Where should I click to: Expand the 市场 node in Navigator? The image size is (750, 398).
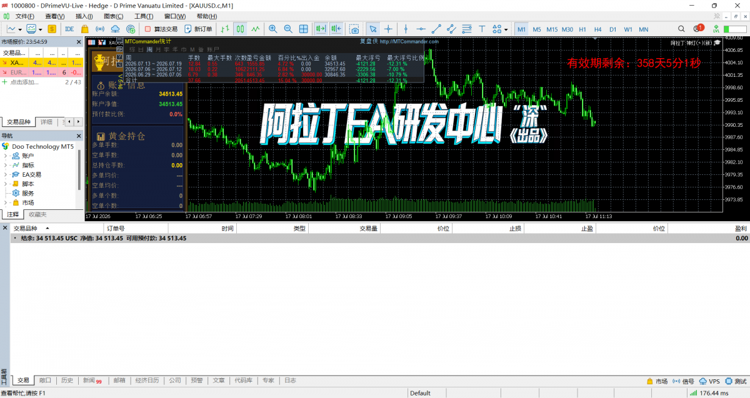6,202
